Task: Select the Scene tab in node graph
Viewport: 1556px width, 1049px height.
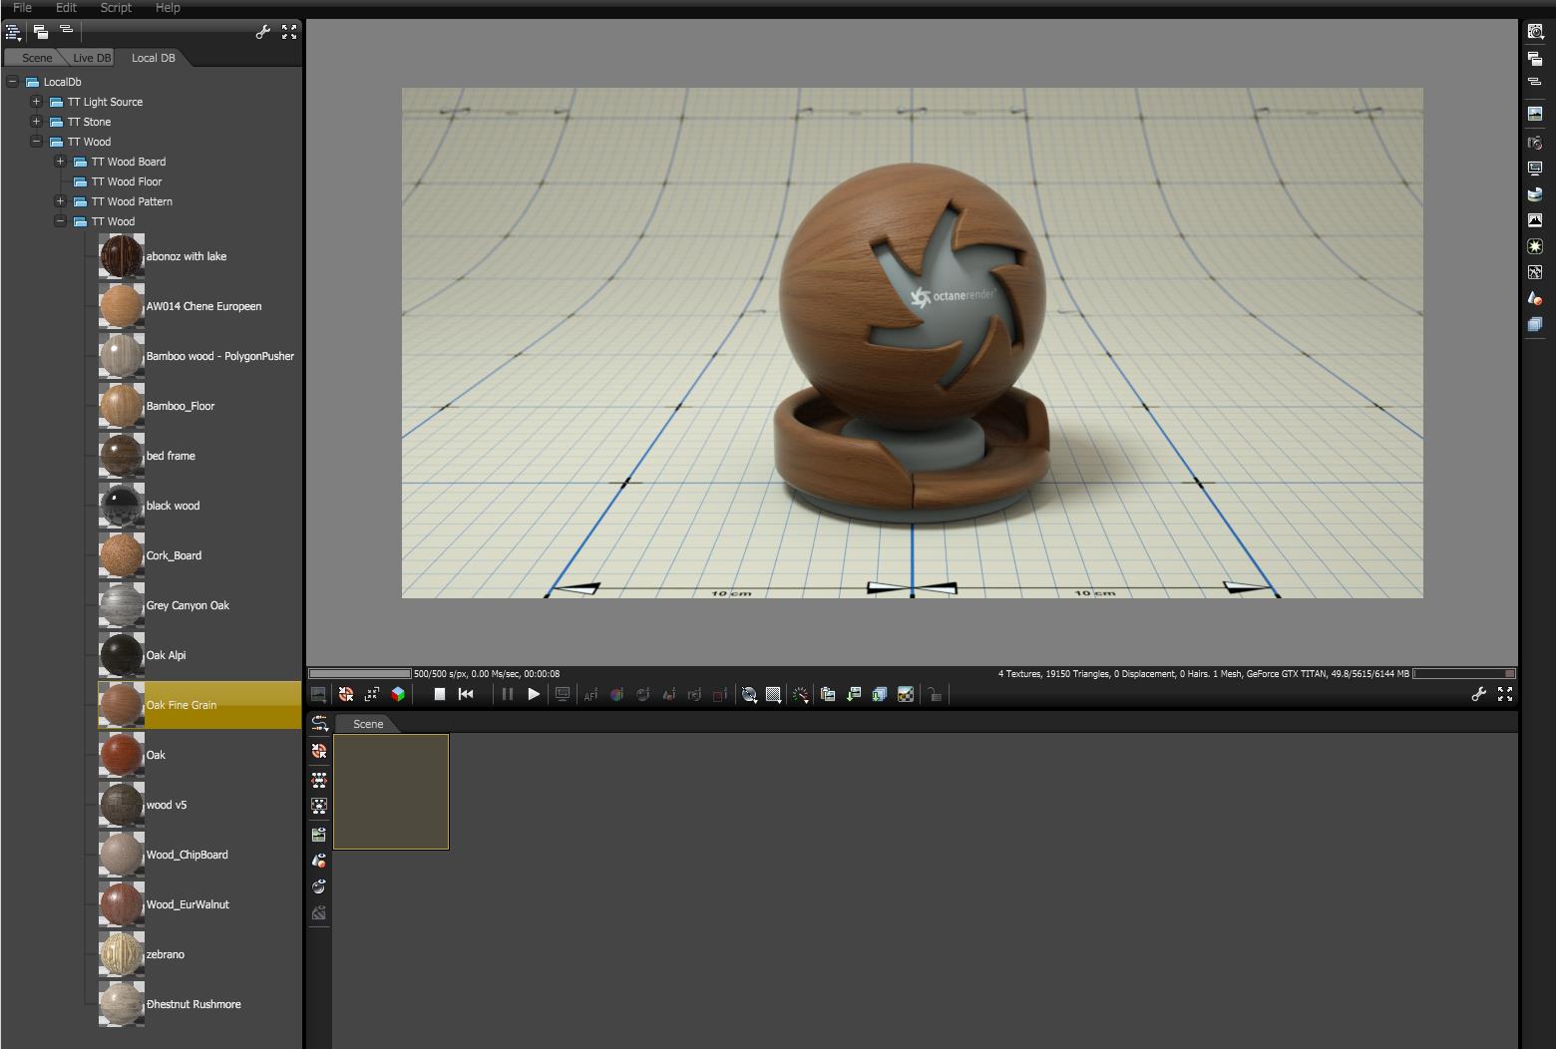Action: coord(368,724)
